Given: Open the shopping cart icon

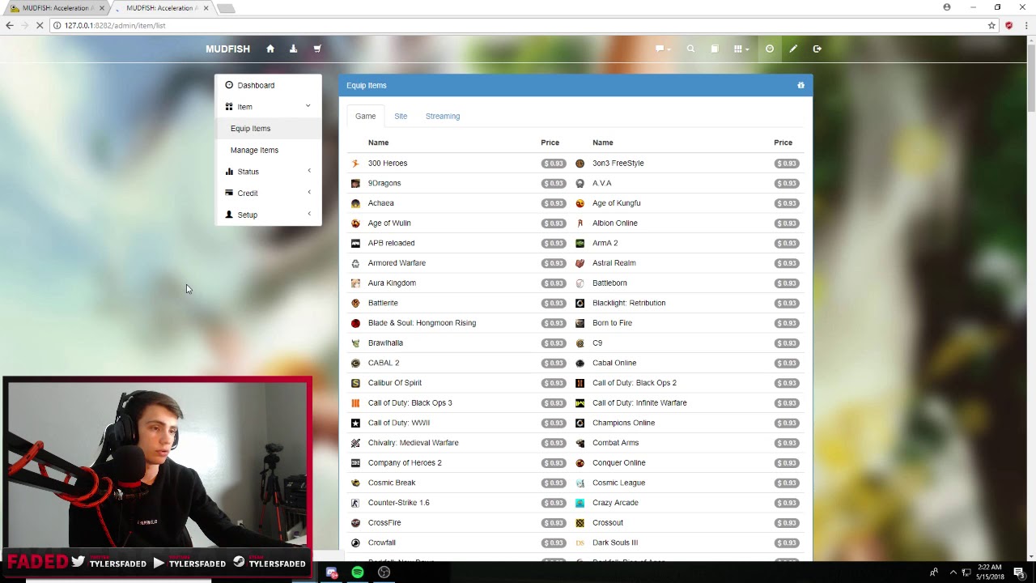Looking at the screenshot, I should coord(317,49).
